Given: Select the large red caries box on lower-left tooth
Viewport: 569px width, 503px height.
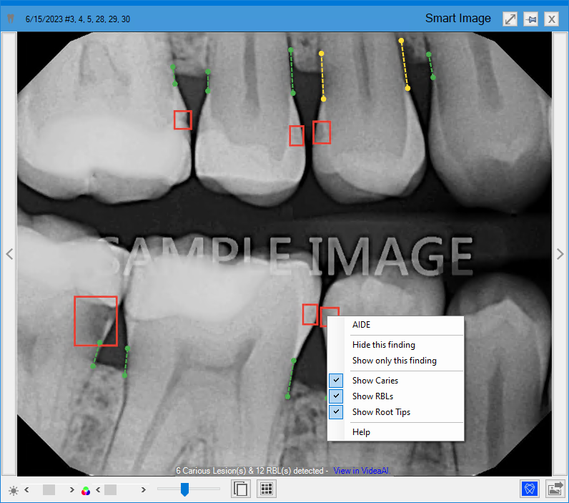Looking at the screenshot, I should coord(95,321).
